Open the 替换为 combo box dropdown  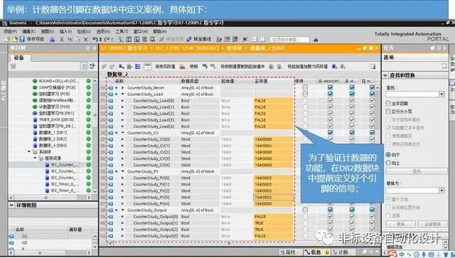coord(441,190)
